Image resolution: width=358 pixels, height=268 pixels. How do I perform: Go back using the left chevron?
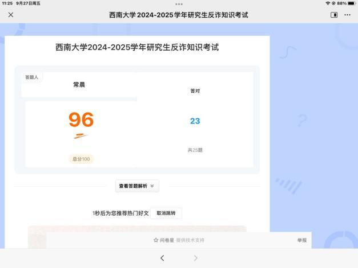click(162, 258)
